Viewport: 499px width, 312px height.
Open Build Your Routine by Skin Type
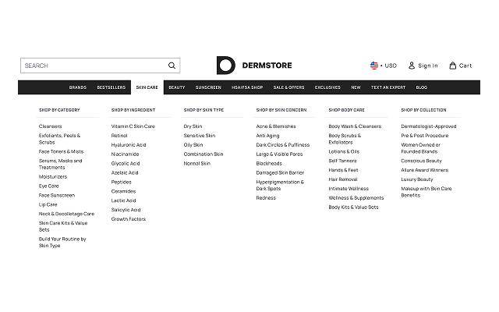click(62, 243)
